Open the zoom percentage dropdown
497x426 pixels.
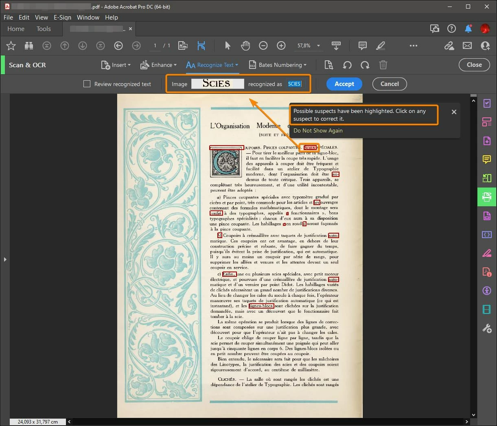(x=318, y=46)
